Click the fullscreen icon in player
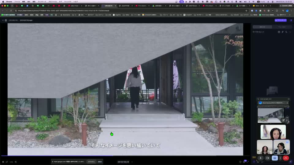Viewport: 294px width, 165px height. [248, 162]
